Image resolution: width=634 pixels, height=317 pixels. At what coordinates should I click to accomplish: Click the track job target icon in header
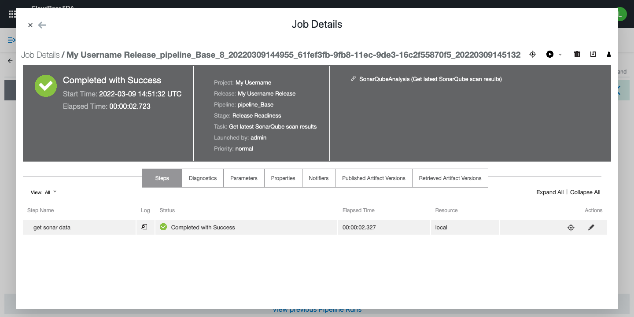point(533,54)
